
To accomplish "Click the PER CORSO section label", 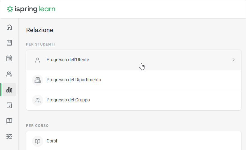I will [37, 126].
